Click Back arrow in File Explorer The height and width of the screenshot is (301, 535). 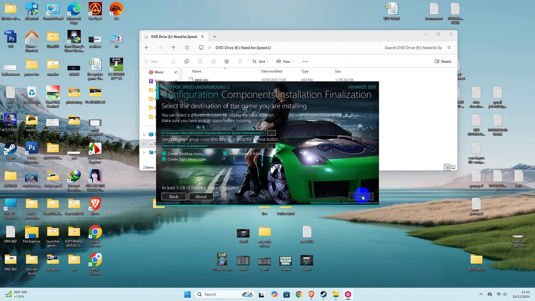(147, 48)
